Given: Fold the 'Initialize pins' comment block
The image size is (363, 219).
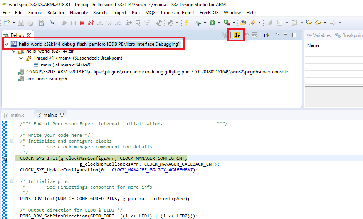Looking at the screenshot, I should (x=12, y=181).
